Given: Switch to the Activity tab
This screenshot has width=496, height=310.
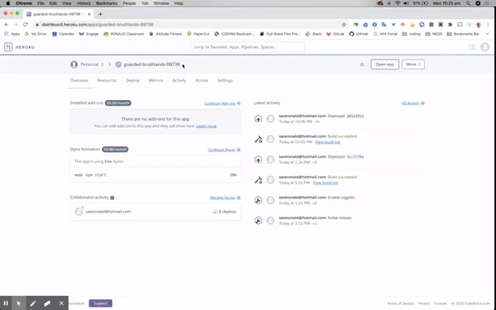Looking at the screenshot, I should click(x=179, y=80).
